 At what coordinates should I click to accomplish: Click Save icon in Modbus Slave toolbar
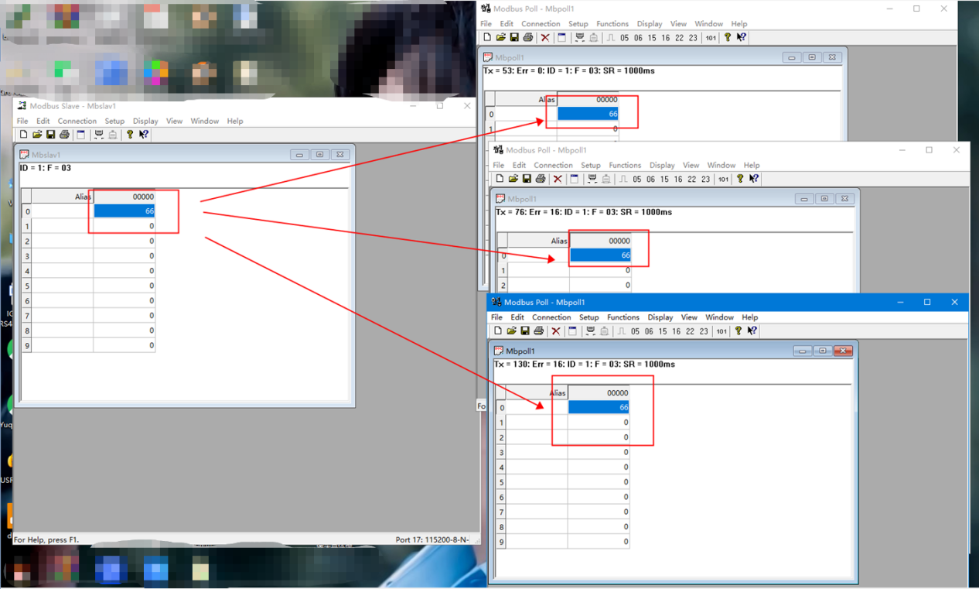pyautogui.click(x=51, y=135)
